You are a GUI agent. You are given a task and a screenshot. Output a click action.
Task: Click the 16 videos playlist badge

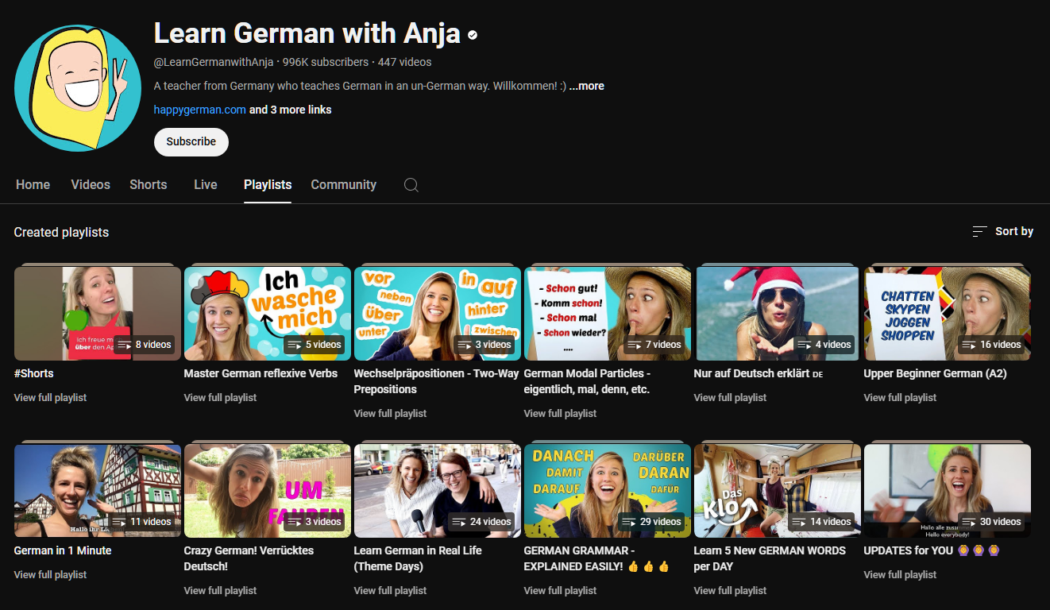tap(991, 345)
